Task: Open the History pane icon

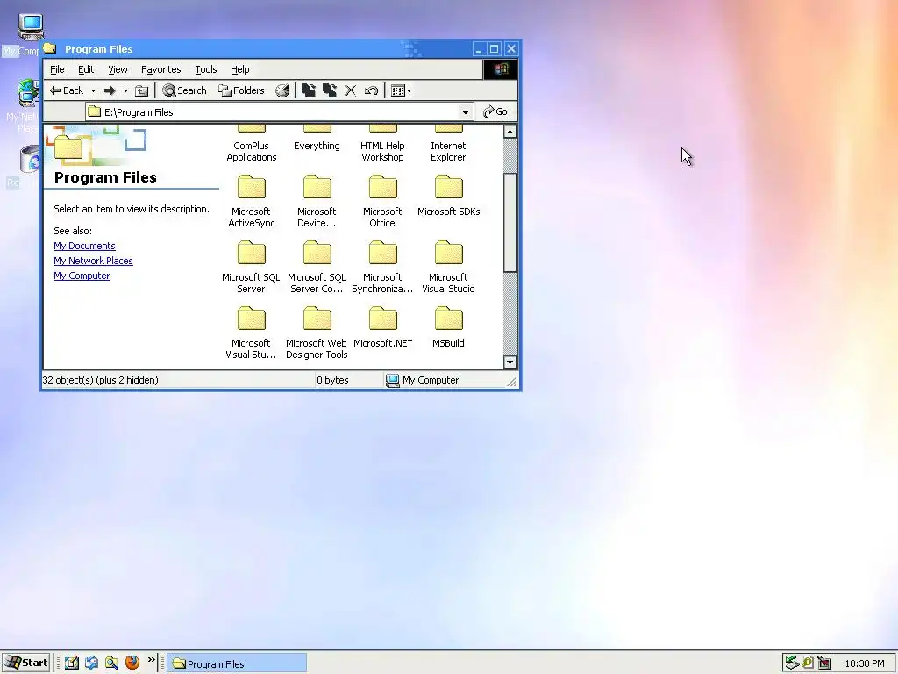Action: coord(282,90)
